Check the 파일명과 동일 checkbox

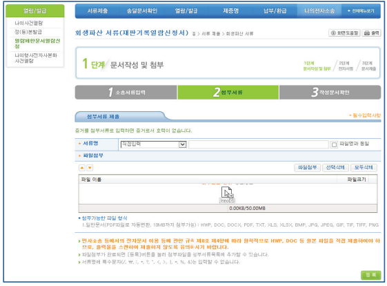click(334, 144)
